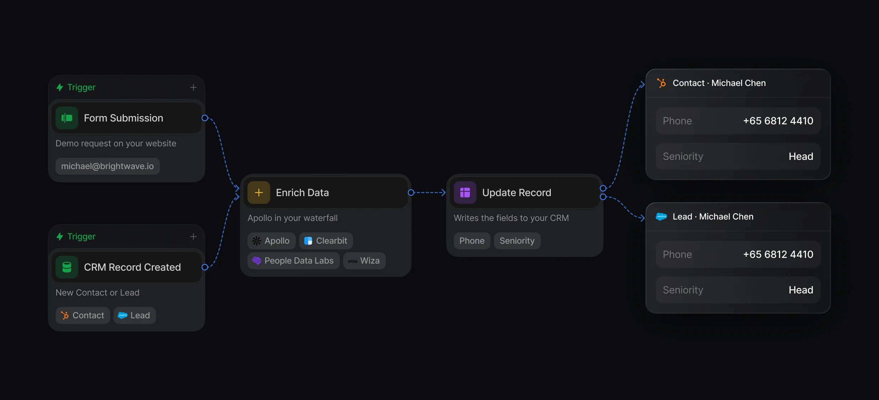Click the Salesforce icon on the Lead Michael Chen card

[661, 217]
